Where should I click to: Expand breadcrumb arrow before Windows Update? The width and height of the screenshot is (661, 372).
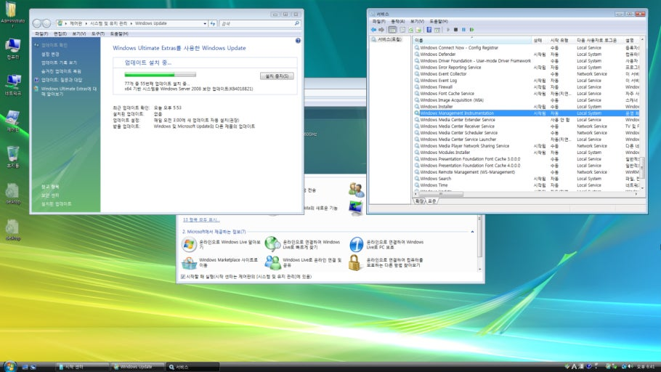[x=131, y=24]
